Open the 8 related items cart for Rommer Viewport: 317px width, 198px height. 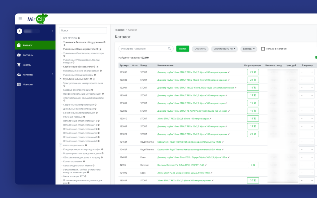click(253, 165)
